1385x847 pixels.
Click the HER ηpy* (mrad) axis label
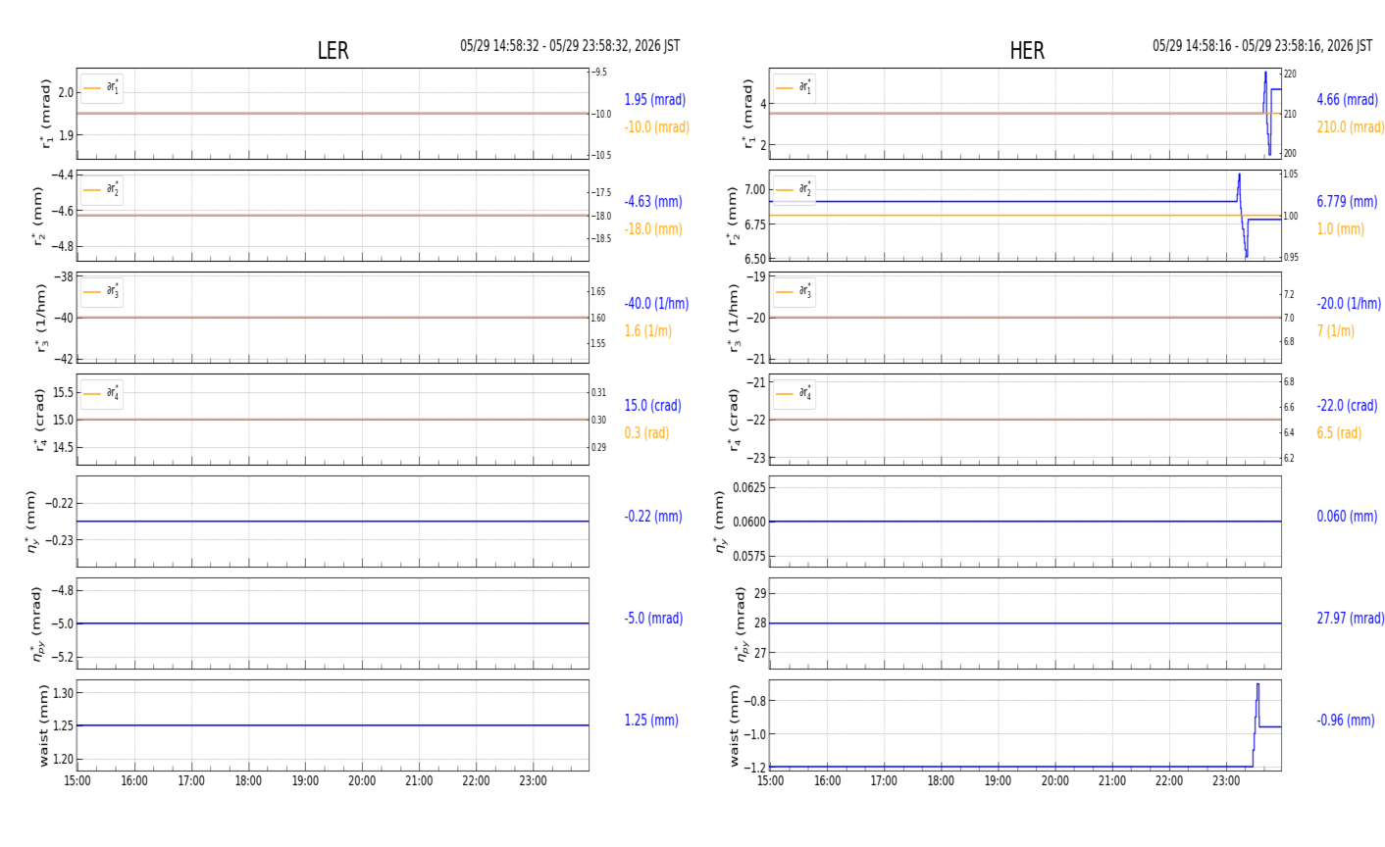click(x=743, y=623)
